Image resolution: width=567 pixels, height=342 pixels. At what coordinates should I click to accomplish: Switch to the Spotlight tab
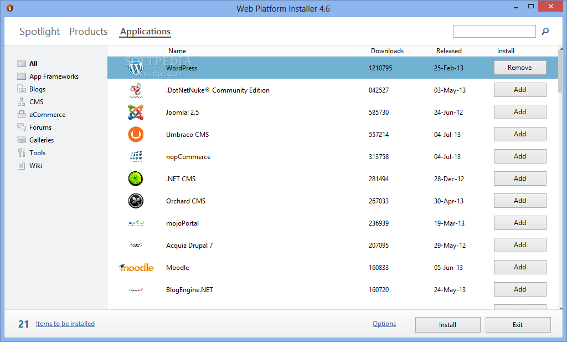point(39,32)
